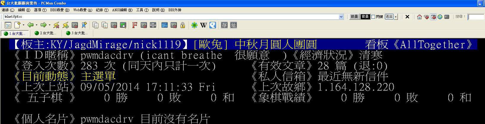Switch to tab 1.台大批...
The width and height of the screenshot is (485, 124).
15,33
